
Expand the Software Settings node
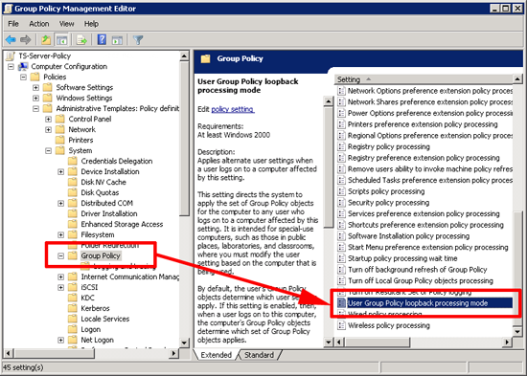[x=35, y=88]
